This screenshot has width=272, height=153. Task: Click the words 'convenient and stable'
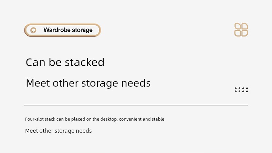click(142, 119)
